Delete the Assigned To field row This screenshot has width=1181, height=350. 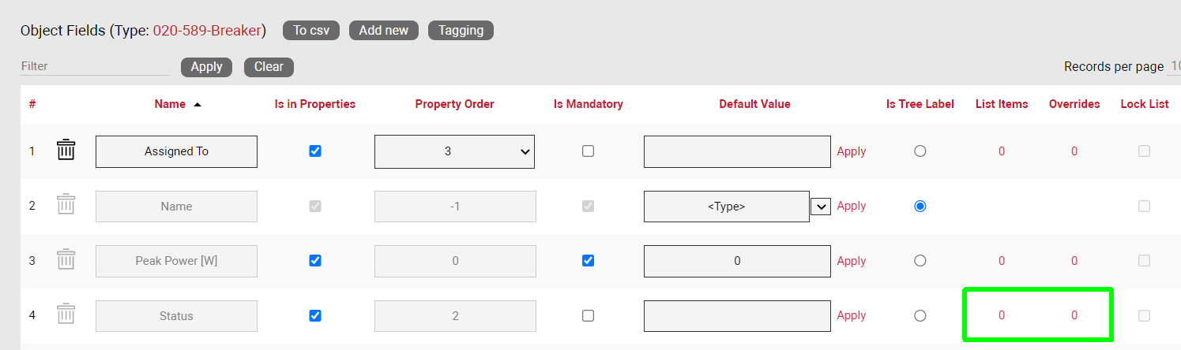(x=66, y=151)
